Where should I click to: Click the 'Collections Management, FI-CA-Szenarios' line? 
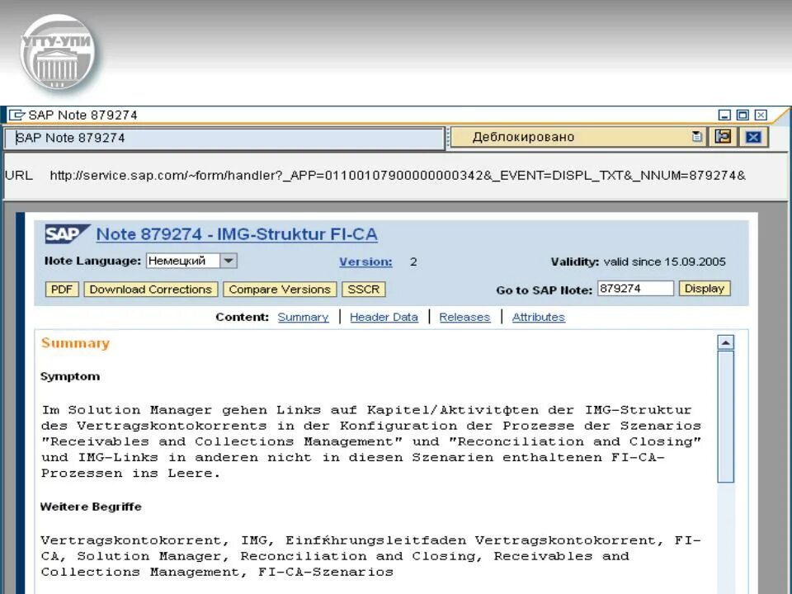point(217,572)
